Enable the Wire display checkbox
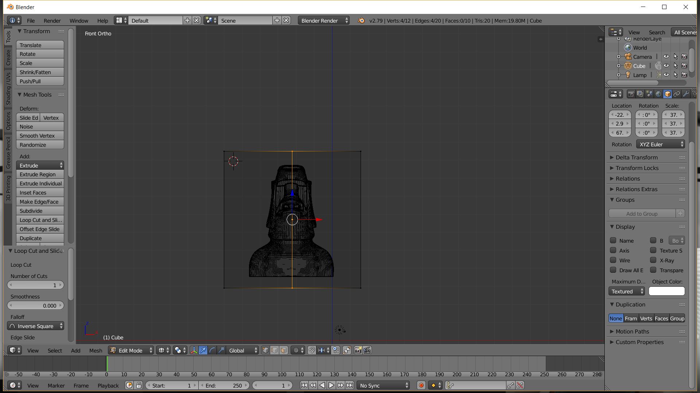The image size is (700, 393). point(613,260)
